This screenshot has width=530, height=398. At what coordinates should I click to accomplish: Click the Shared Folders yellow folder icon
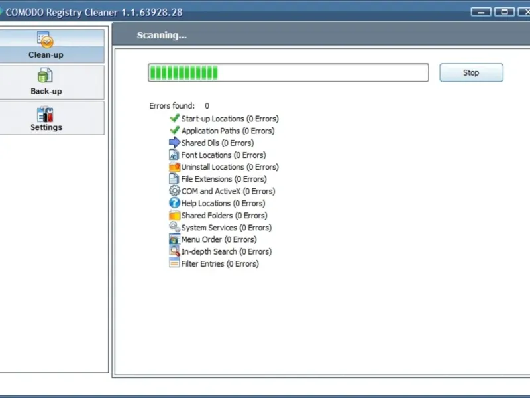(174, 215)
